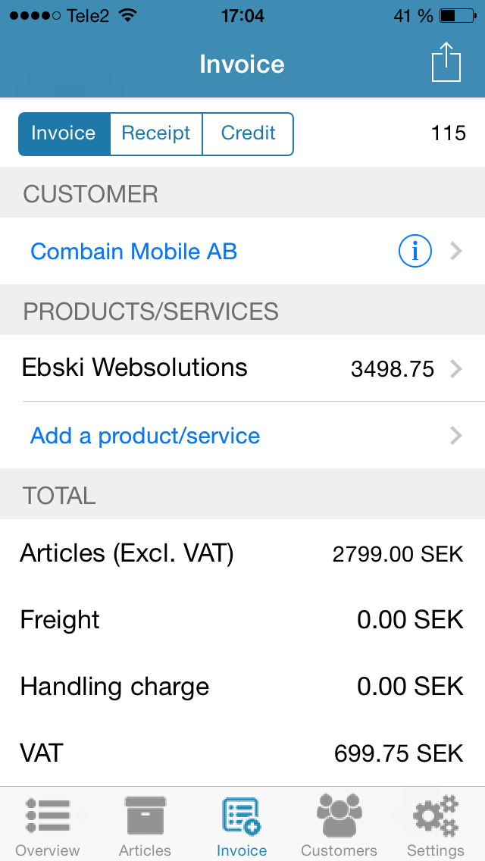Go to the Articles box icon
The height and width of the screenshot is (861, 485).
coord(145,817)
